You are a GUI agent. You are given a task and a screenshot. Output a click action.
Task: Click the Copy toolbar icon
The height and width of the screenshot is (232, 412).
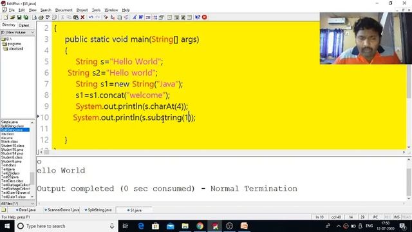(x=69, y=17)
